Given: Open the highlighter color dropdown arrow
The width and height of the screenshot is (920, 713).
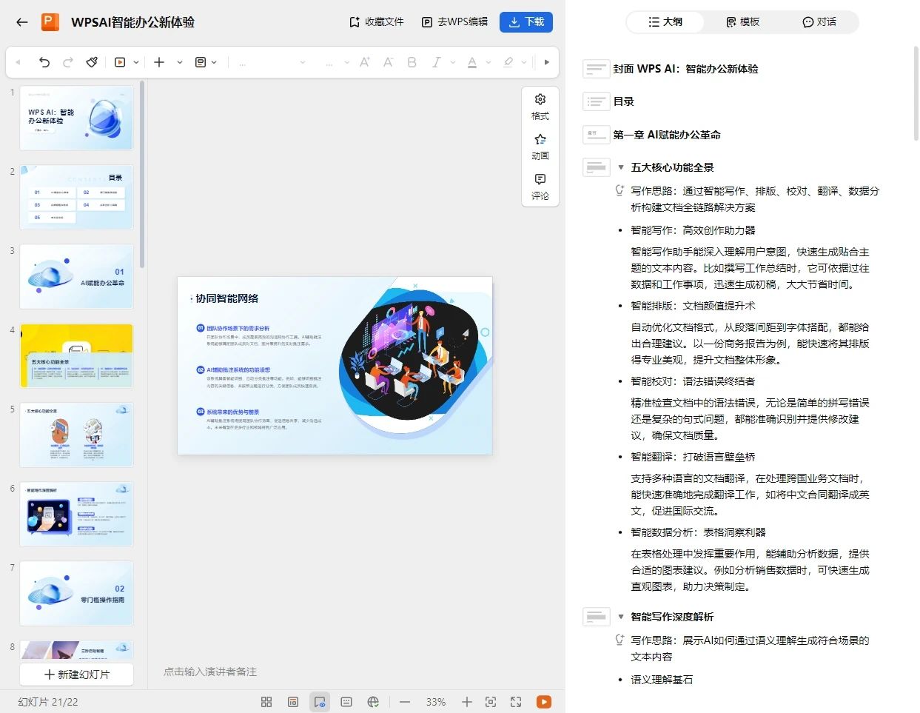Looking at the screenshot, I should point(524,62).
